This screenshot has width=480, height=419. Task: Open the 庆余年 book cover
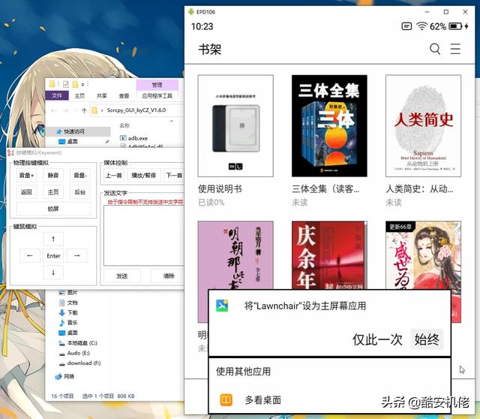(x=329, y=255)
